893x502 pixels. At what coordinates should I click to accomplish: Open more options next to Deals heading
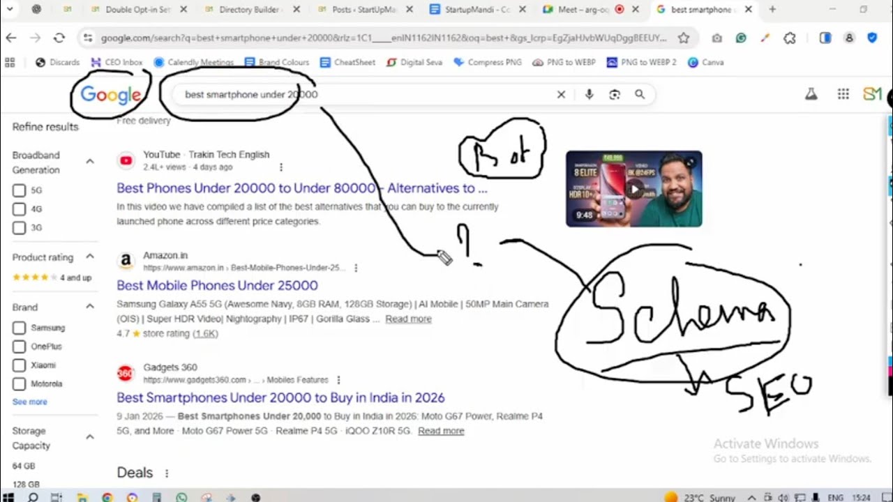(166, 473)
